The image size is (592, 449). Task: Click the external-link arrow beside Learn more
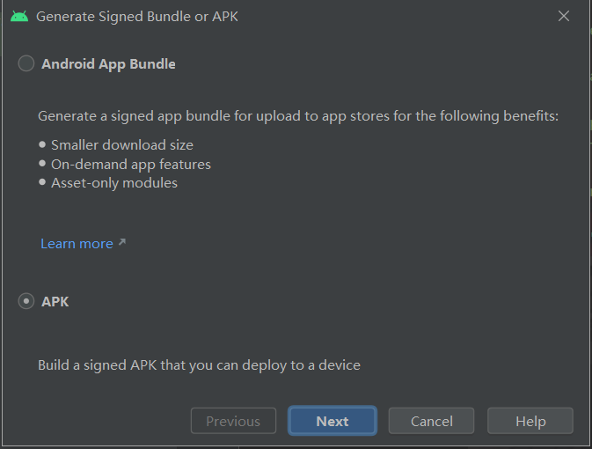tap(121, 242)
